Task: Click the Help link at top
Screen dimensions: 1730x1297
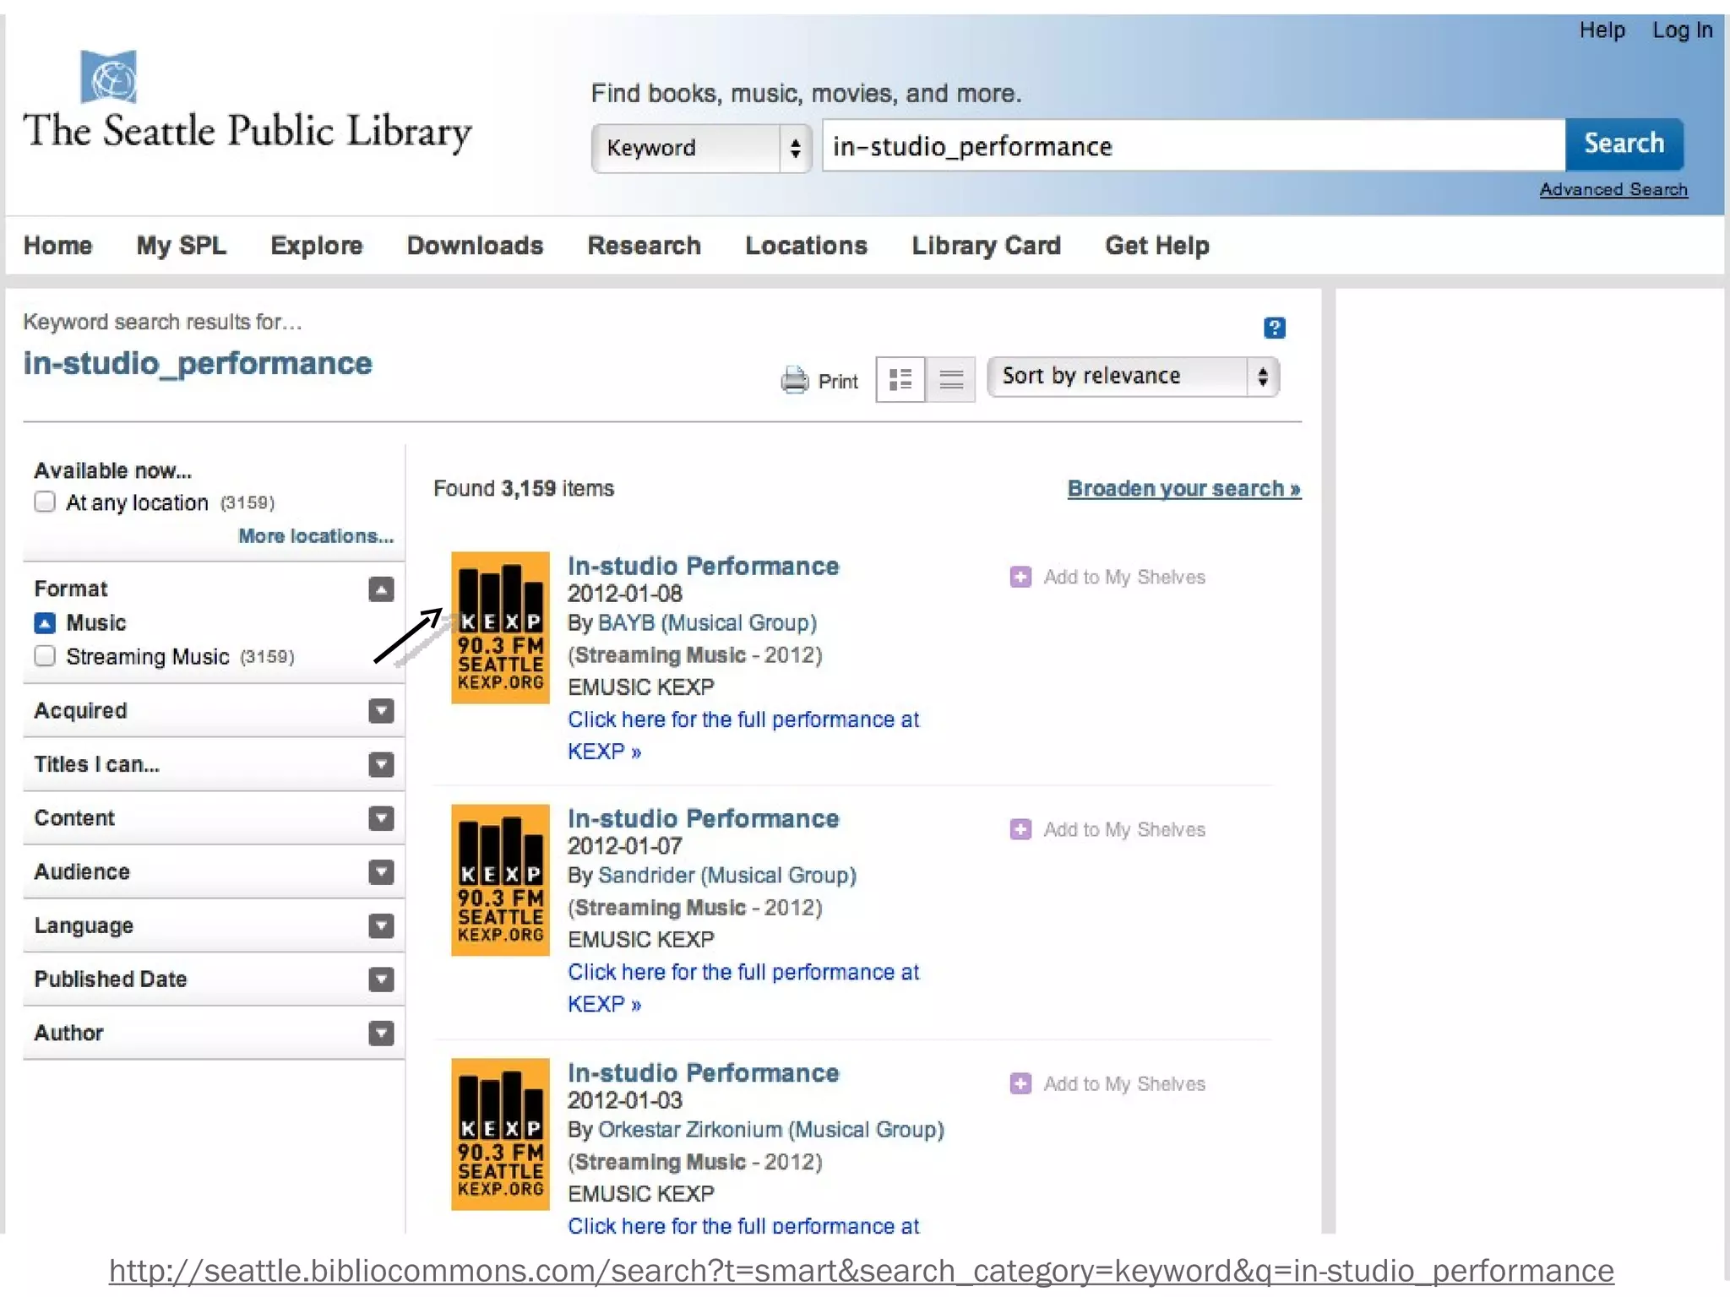Action: coord(1602,30)
